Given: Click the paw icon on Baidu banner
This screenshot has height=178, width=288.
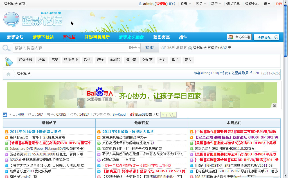Looking at the screenshot, I should (274, 105).
